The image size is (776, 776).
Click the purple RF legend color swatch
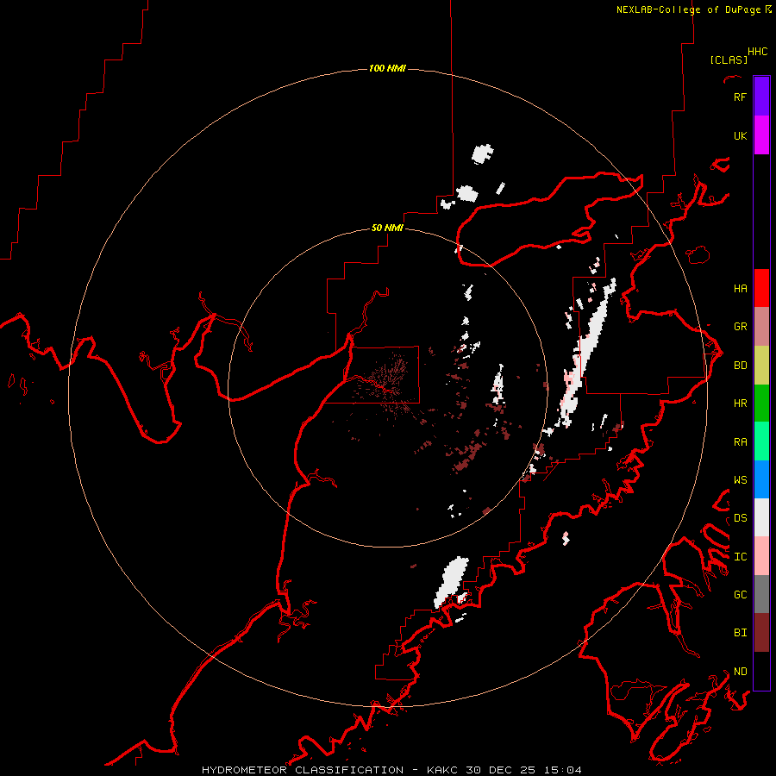761,97
